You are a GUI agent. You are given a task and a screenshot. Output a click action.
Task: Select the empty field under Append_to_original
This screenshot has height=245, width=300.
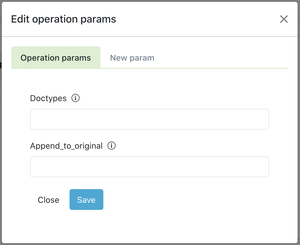click(x=149, y=167)
